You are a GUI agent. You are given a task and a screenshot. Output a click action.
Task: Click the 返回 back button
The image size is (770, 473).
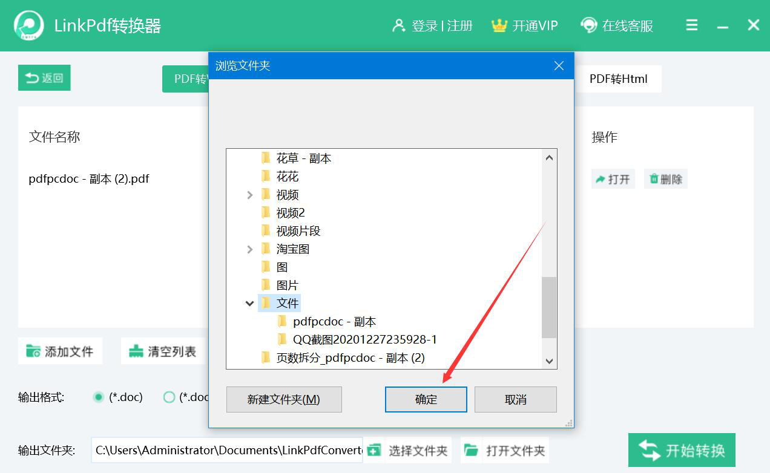[x=44, y=78]
